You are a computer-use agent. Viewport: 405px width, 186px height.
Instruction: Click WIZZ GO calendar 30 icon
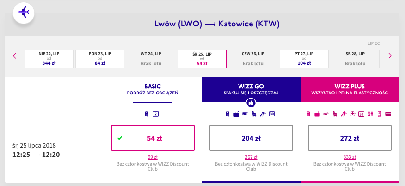[272, 114]
